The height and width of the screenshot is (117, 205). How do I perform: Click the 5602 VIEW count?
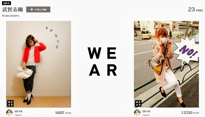[x=63, y=113]
